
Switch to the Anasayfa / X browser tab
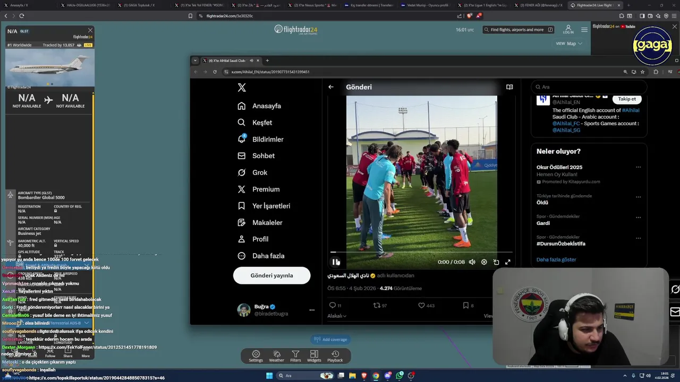click(19, 5)
